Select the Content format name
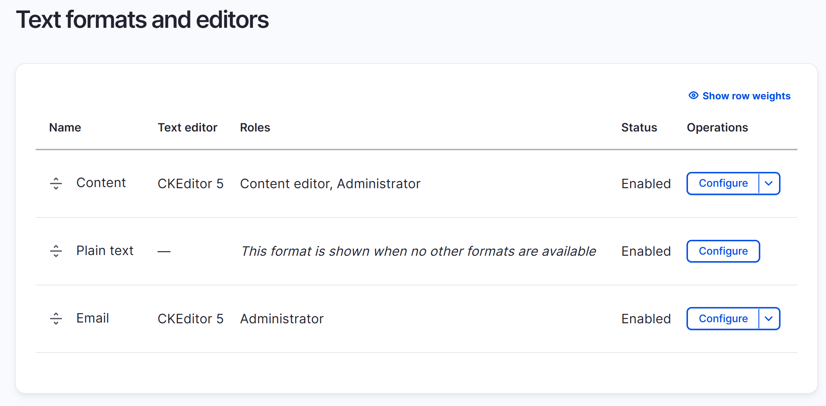 coord(101,183)
